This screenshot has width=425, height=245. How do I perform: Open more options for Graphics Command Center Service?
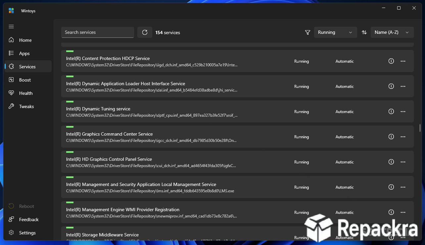(403, 137)
